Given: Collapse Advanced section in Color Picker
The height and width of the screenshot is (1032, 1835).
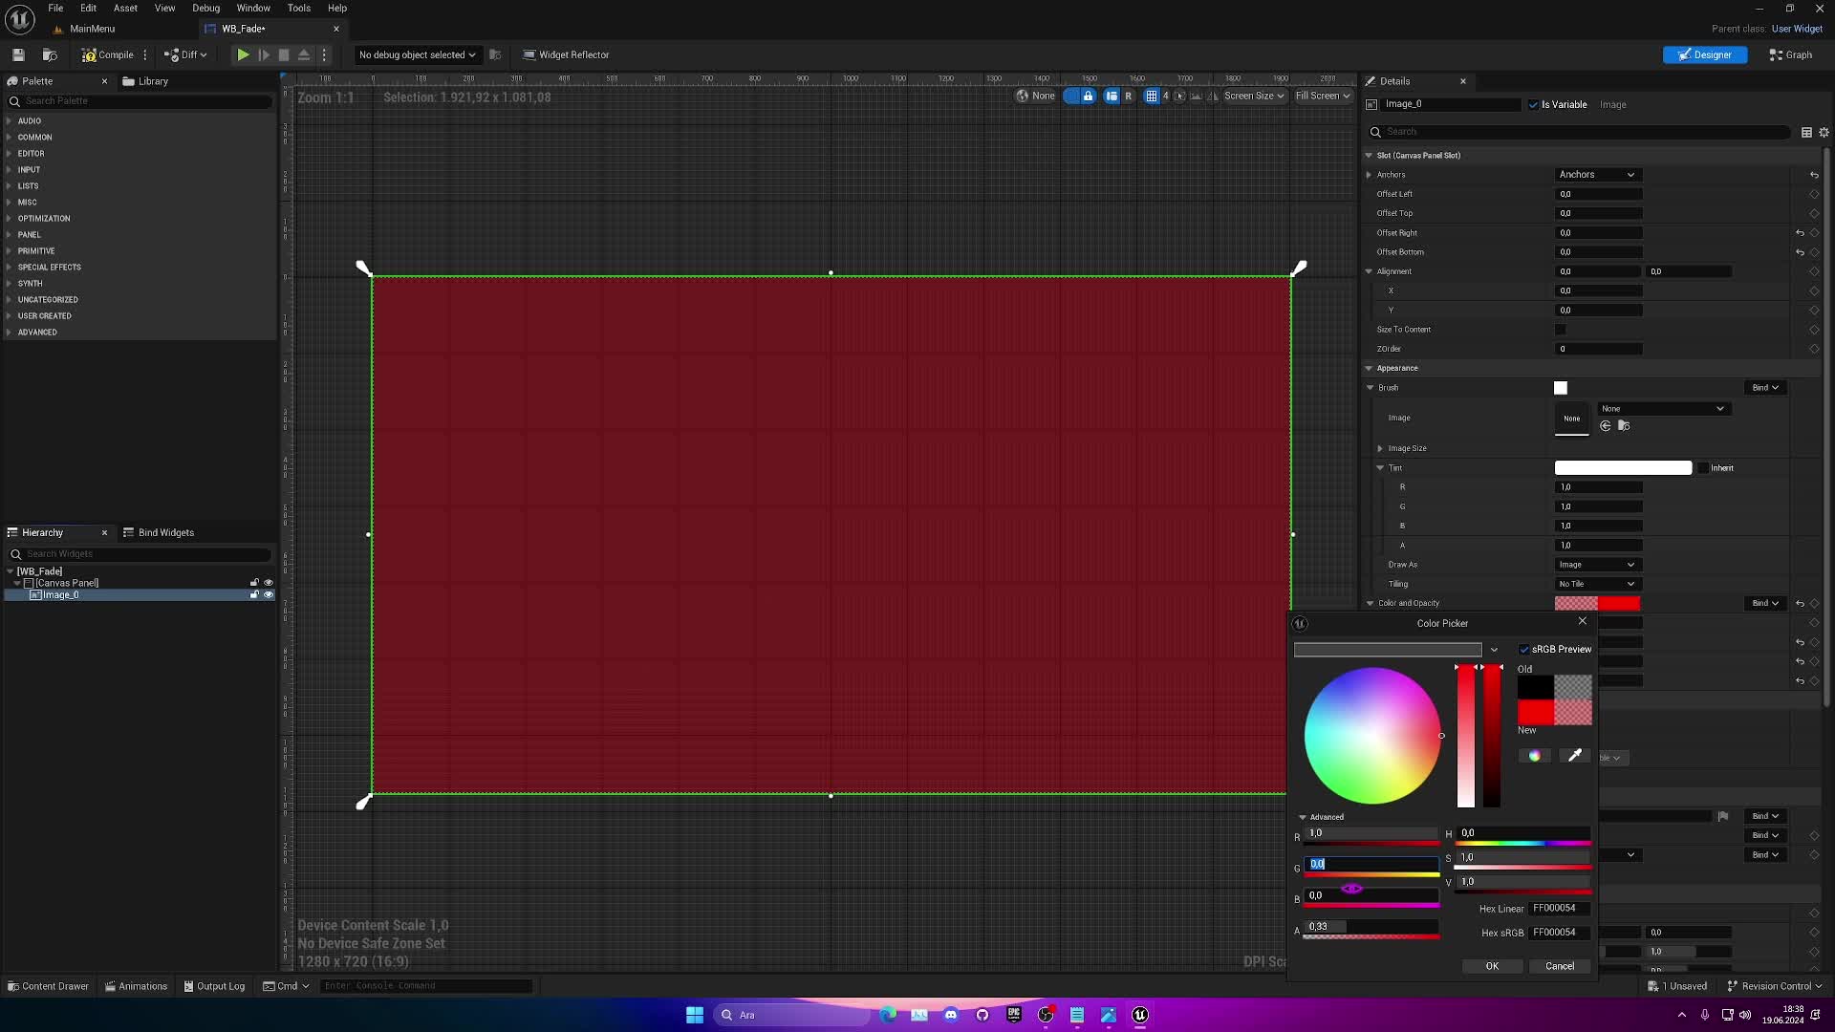Looking at the screenshot, I should (1303, 818).
